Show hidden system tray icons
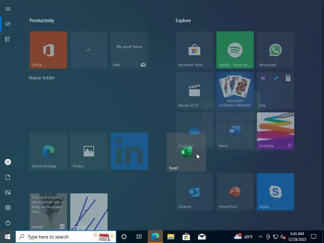324x243 pixels. click(x=260, y=237)
